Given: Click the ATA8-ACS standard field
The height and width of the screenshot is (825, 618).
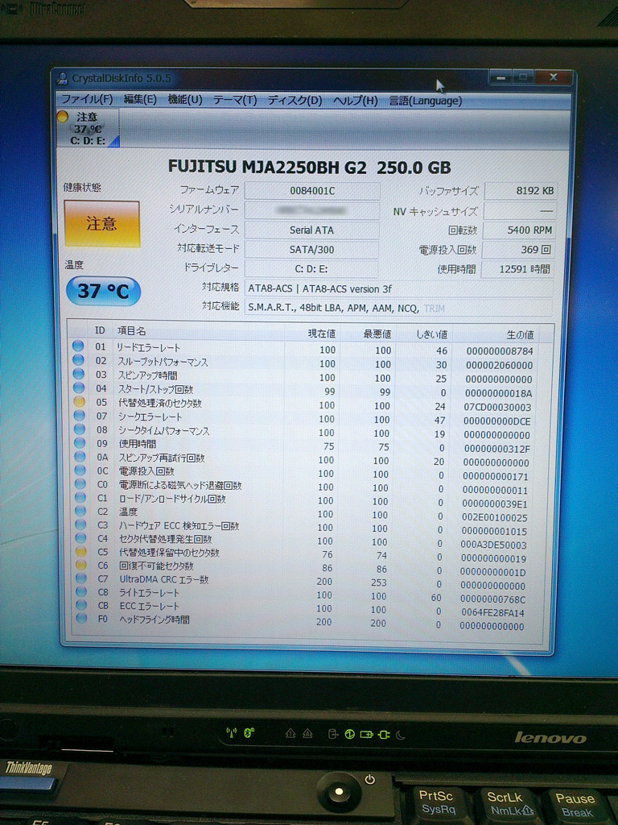Looking at the screenshot, I should click(398, 289).
